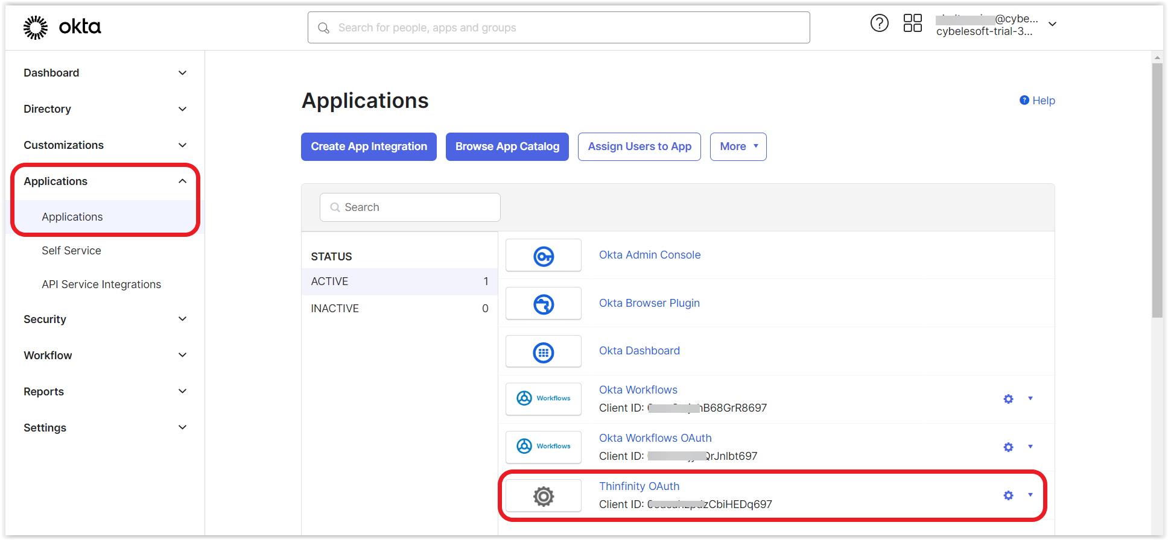Focus the applications Search field
This screenshot has width=1168, height=540.
tap(410, 207)
